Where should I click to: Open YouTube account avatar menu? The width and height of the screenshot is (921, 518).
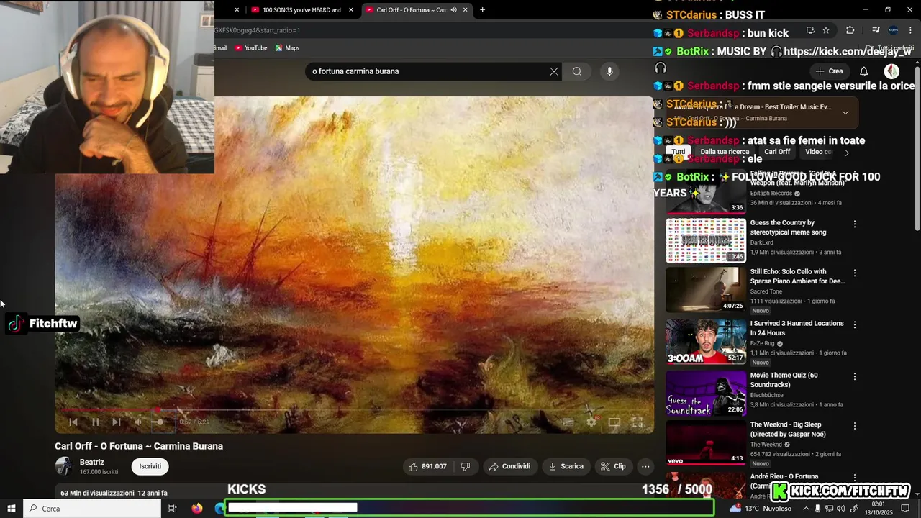click(x=891, y=71)
